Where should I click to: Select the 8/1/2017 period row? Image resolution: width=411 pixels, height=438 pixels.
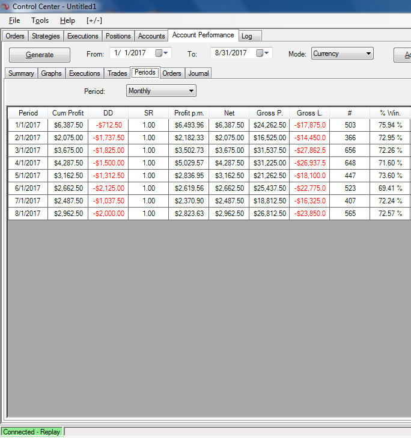pyautogui.click(x=209, y=214)
